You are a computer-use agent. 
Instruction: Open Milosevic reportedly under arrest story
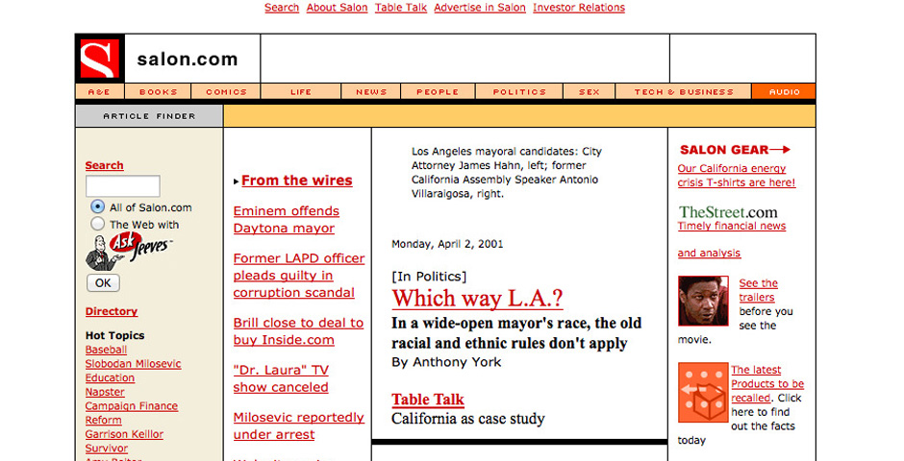[x=299, y=425]
